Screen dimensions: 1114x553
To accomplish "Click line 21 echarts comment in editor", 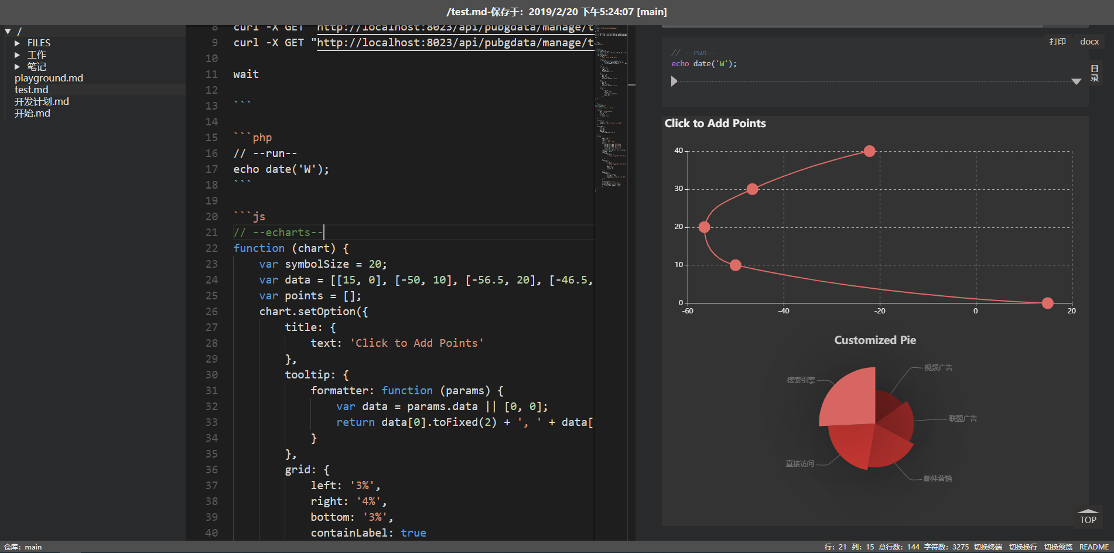I will pyautogui.click(x=278, y=233).
